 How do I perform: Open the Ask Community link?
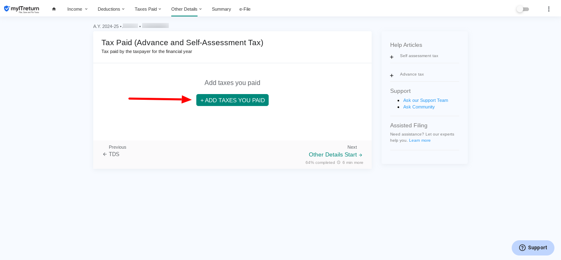[419, 107]
